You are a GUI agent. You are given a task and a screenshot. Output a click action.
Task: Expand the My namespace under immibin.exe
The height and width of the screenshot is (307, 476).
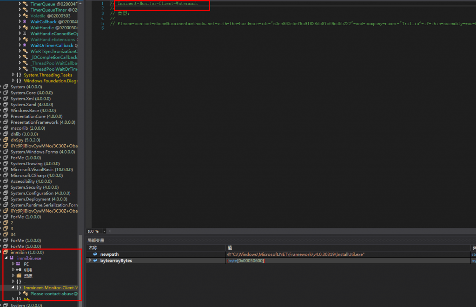tap(13, 299)
